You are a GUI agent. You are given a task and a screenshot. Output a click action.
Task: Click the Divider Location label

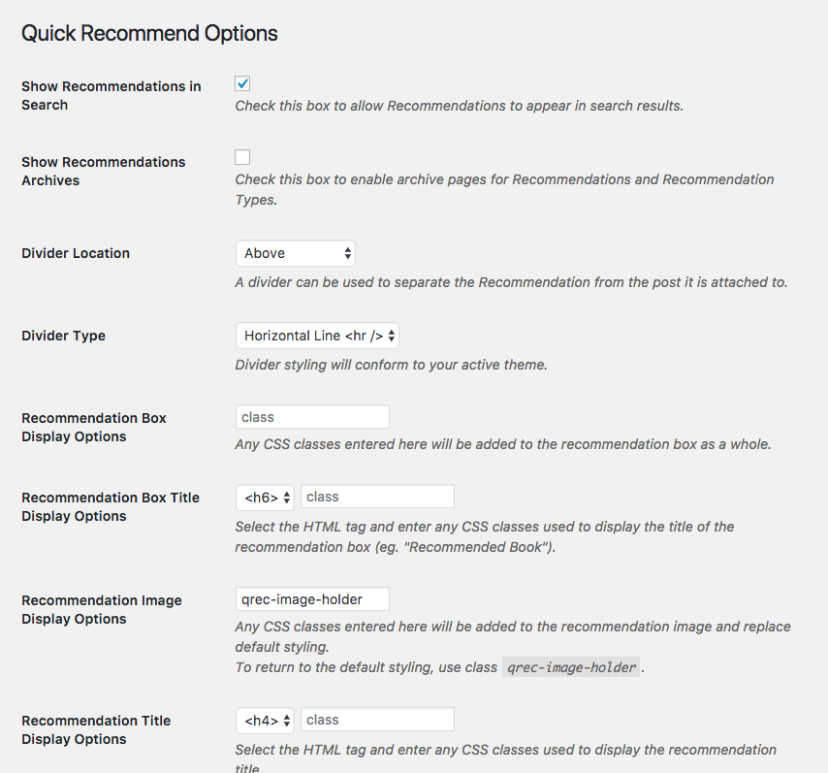76,253
